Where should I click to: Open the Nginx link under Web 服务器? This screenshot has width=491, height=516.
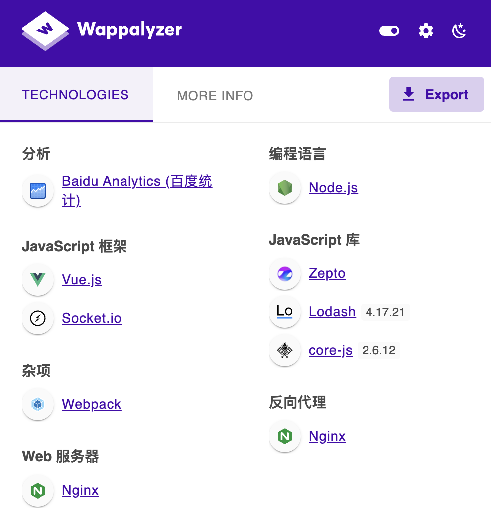pos(80,490)
